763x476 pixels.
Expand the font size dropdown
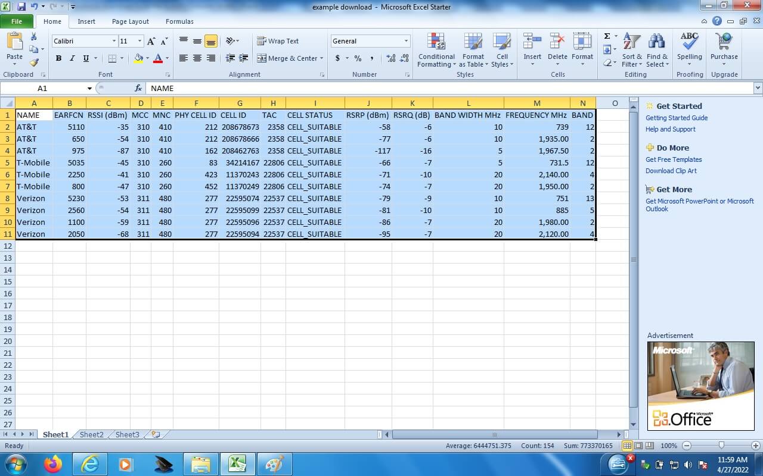click(x=140, y=41)
